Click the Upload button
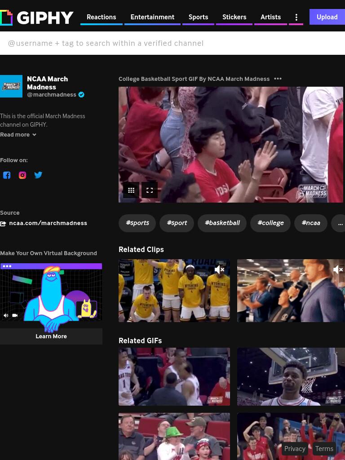 (327, 17)
